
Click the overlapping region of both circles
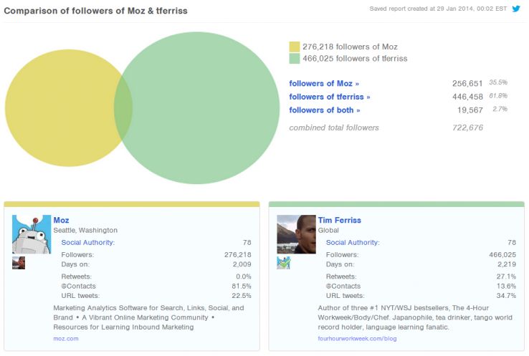123,107
